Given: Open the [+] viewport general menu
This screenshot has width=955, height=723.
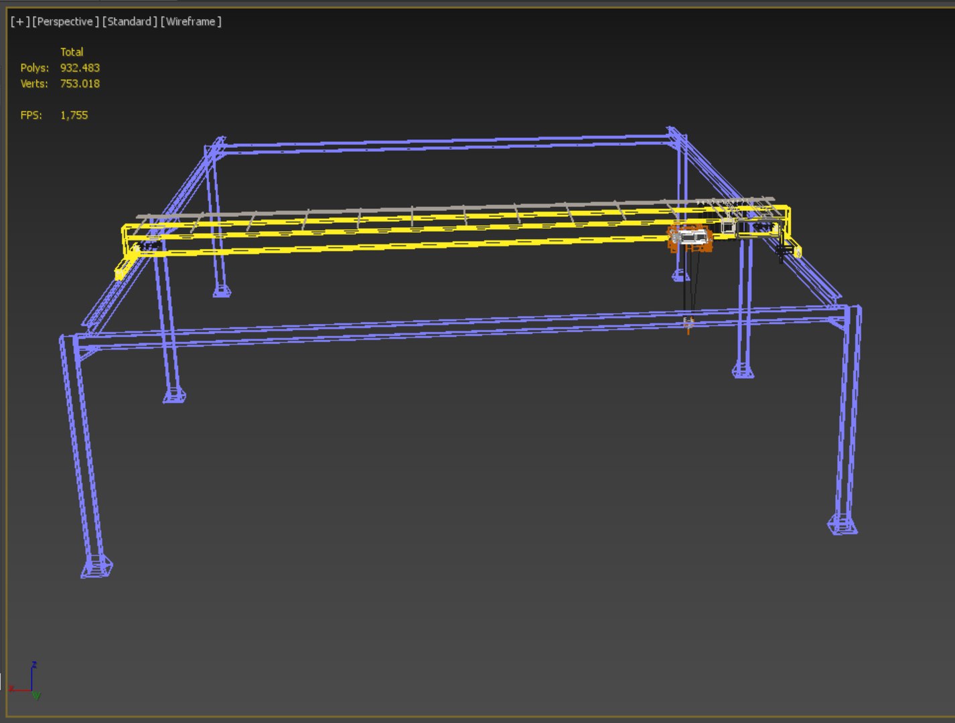Looking at the screenshot, I should (20, 21).
